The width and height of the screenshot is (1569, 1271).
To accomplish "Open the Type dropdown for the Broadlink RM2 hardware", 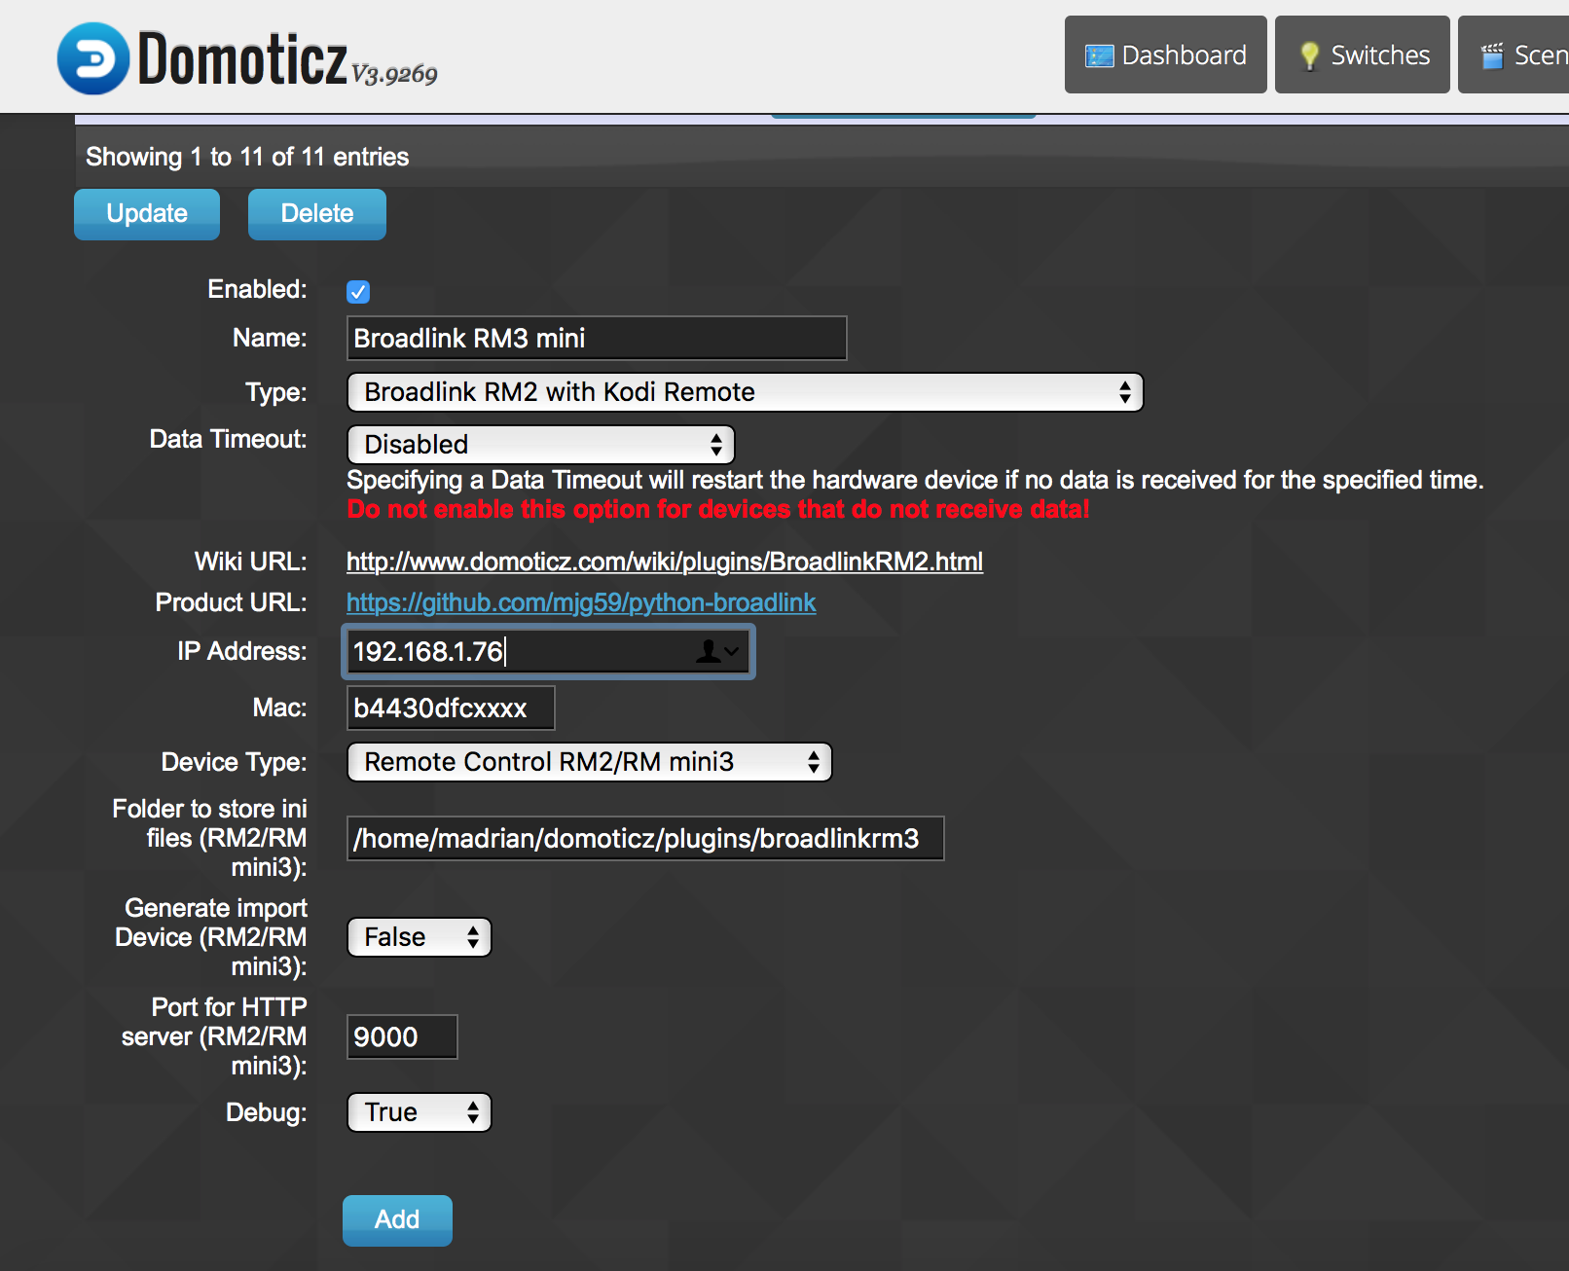I will coord(745,392).
